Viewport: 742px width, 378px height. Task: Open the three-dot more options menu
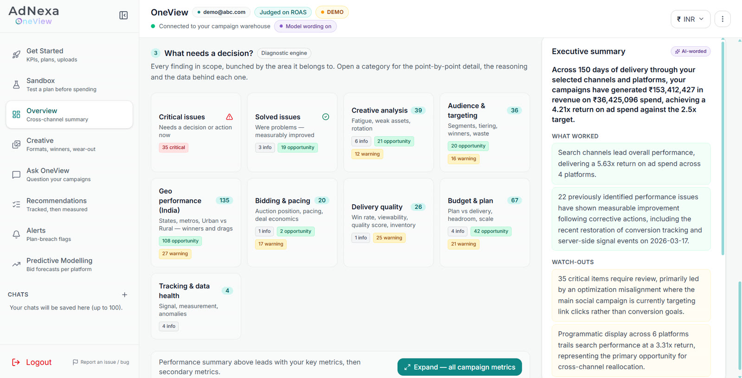pyautogui.click(x=723, y=19)
